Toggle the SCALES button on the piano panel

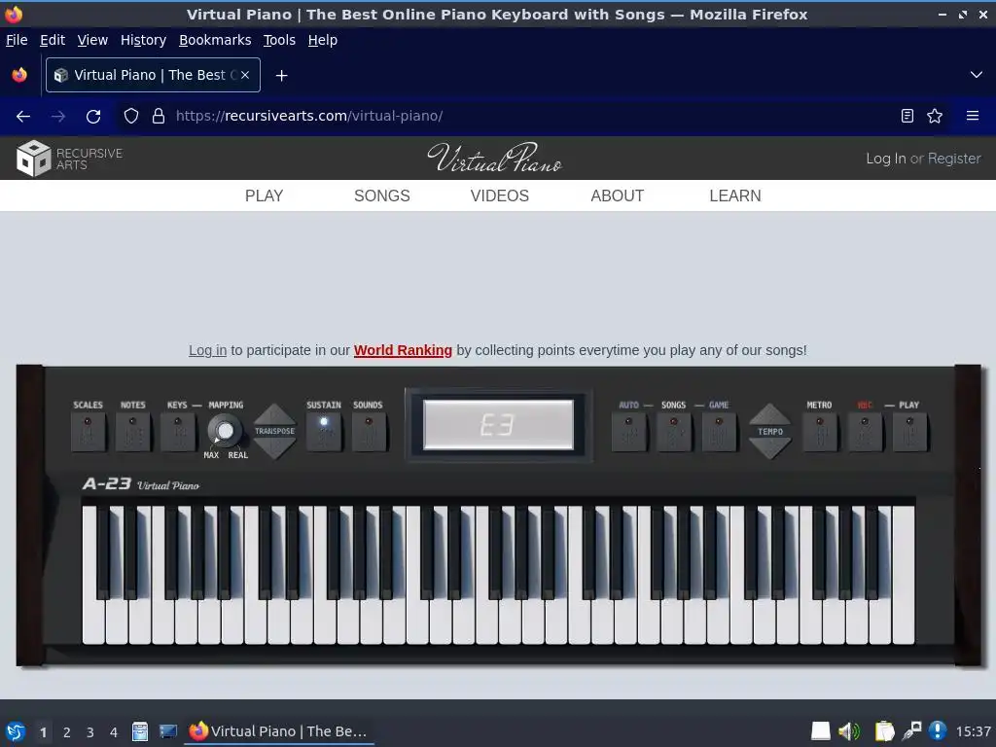pos(89,432)
